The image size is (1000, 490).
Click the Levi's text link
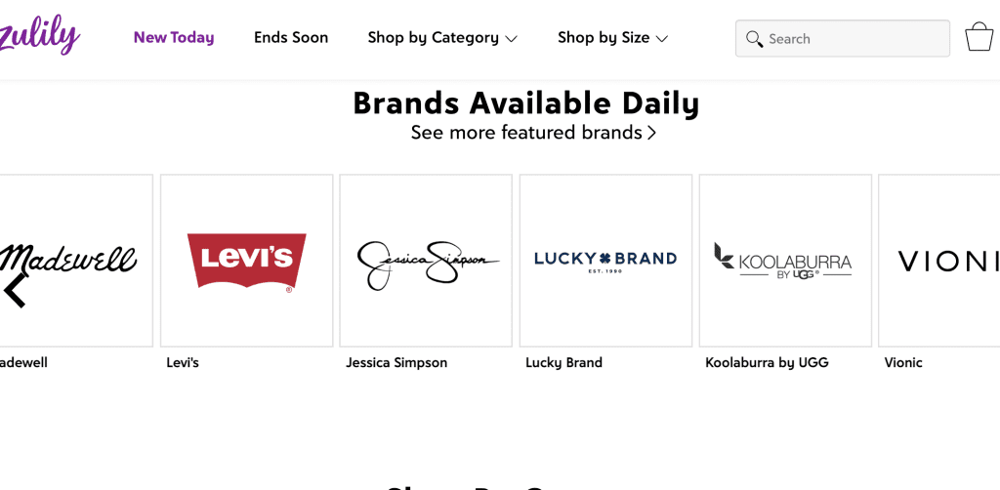(183, 363)
